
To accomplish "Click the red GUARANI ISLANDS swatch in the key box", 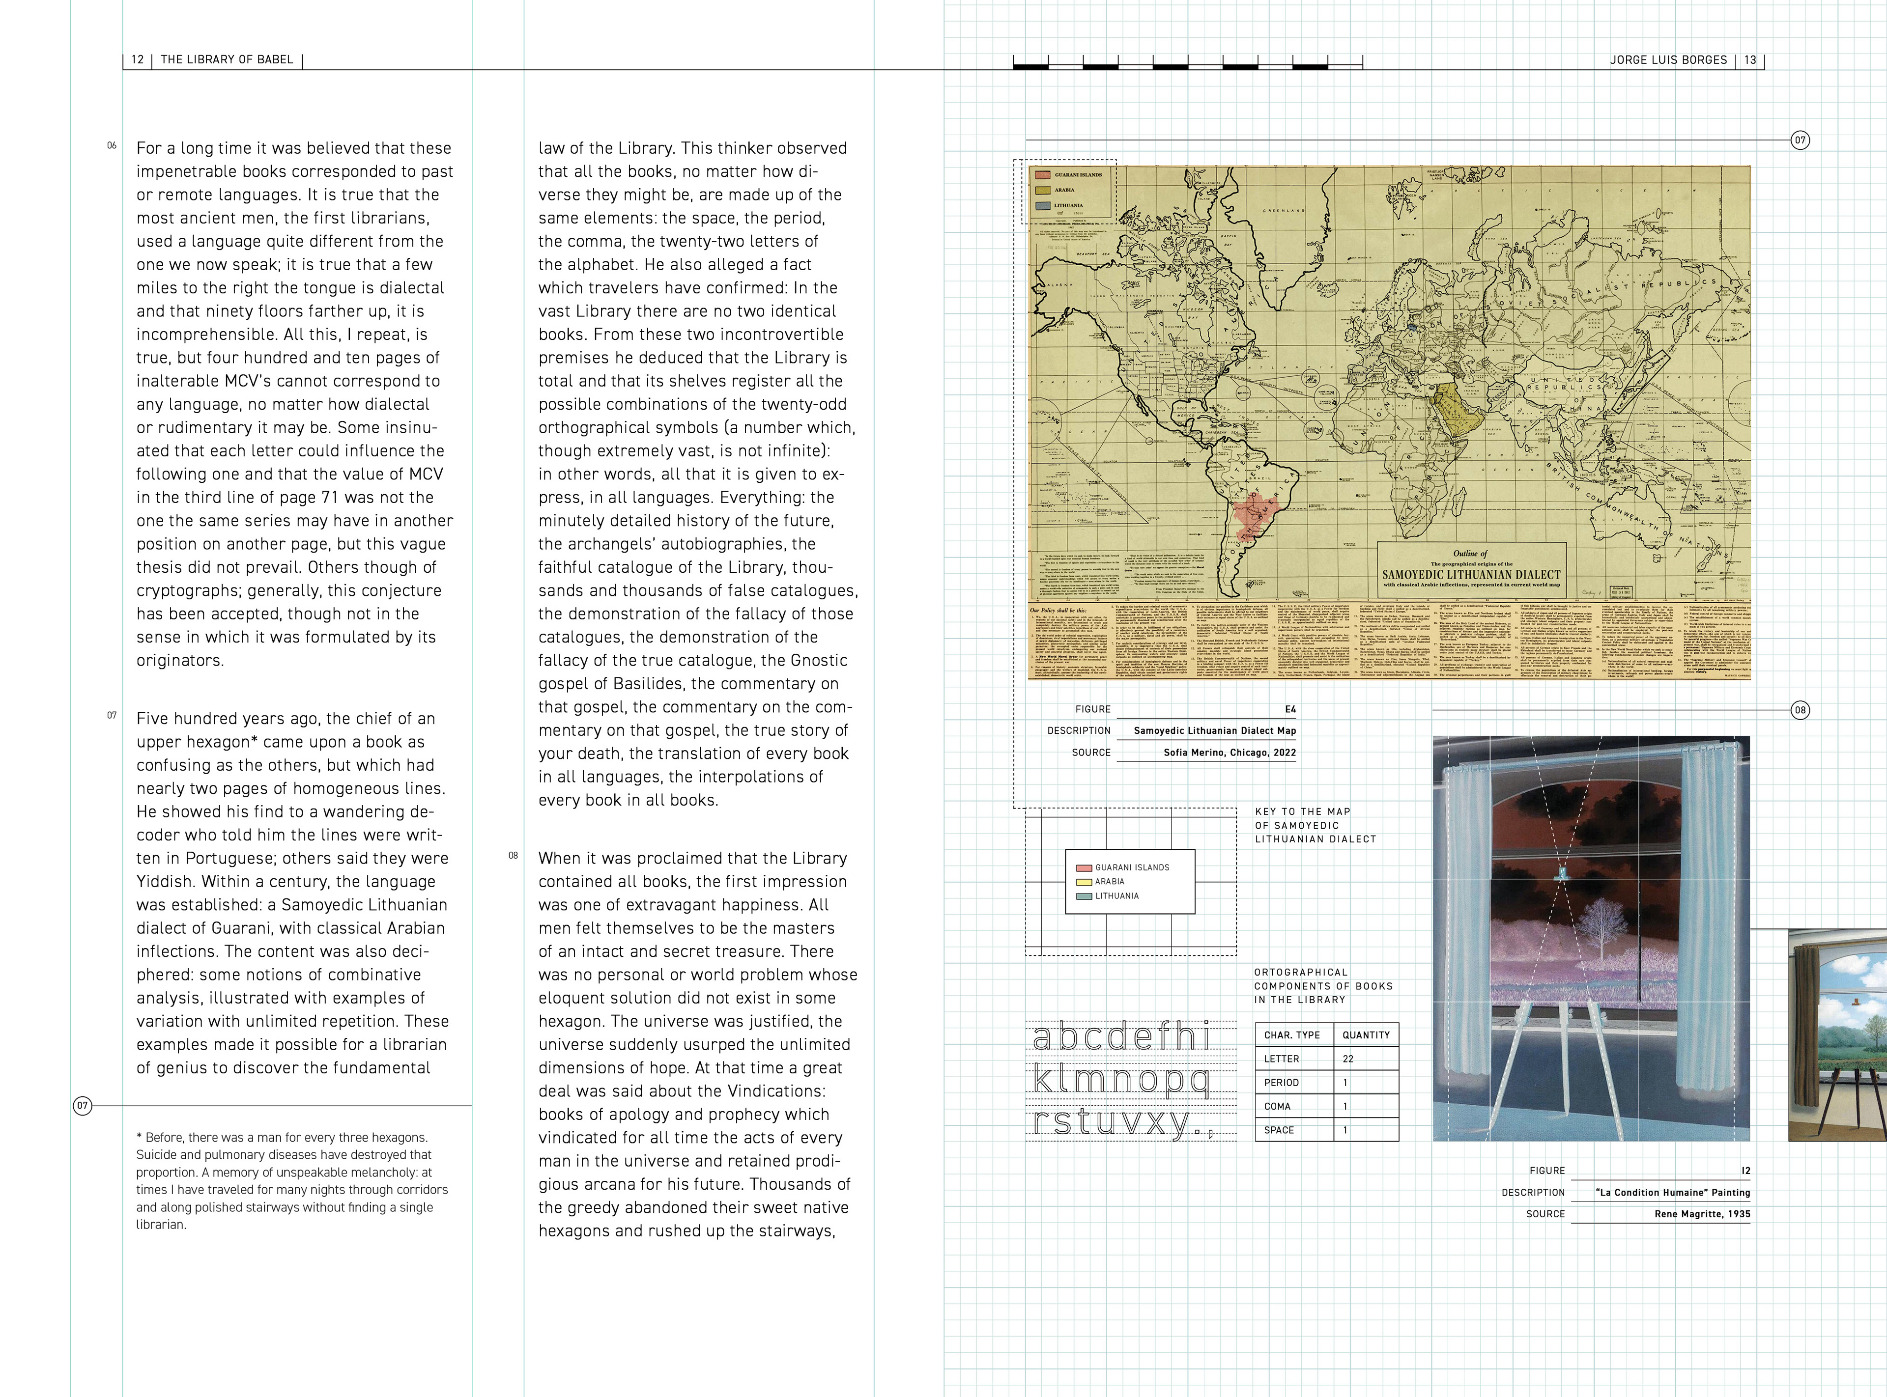I will (x=1085, y=867).
